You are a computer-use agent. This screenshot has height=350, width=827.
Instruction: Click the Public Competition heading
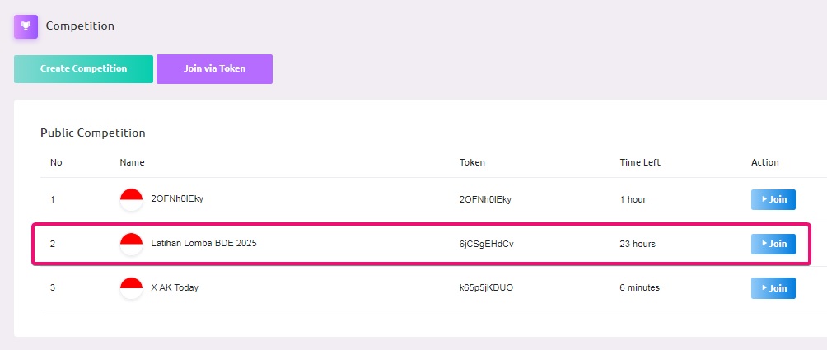(93, 133)
